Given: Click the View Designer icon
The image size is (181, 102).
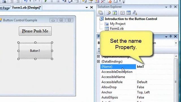Looking at the screenshot, I should click(x=128, y=13).
